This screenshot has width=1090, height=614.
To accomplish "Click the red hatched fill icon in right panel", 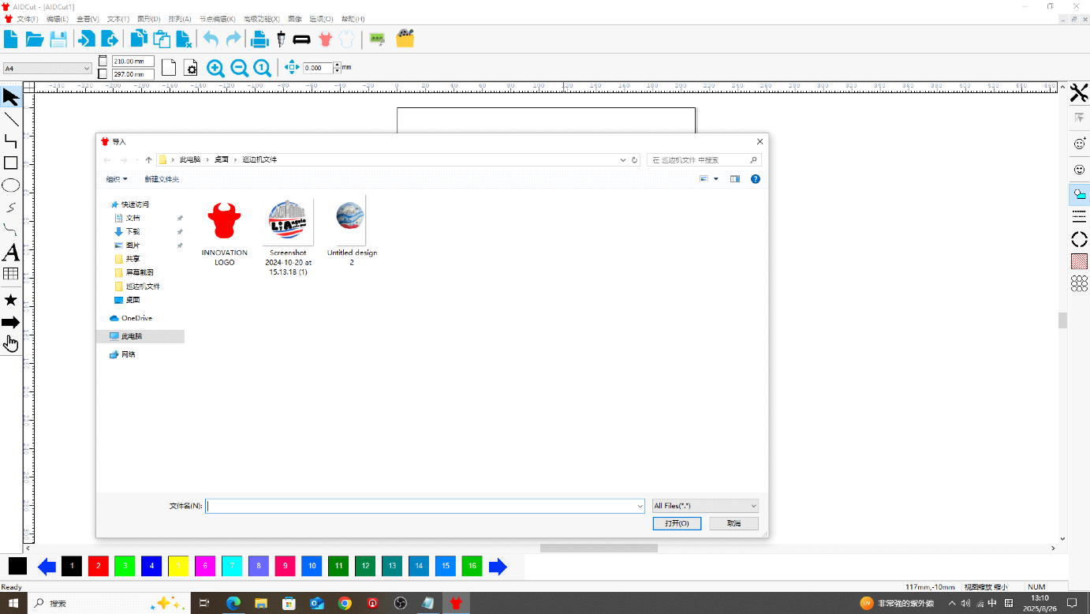I will coord(1079,261).
